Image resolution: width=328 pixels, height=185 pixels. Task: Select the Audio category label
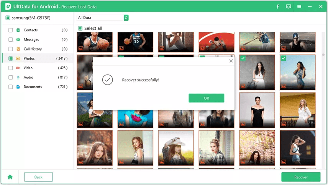(x=28, y=77)
